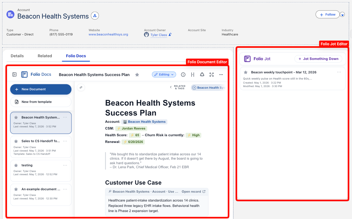Viewport: 352px width, 219px height.
Task: Click the document title heading in editor body
Action: point(150,108)
